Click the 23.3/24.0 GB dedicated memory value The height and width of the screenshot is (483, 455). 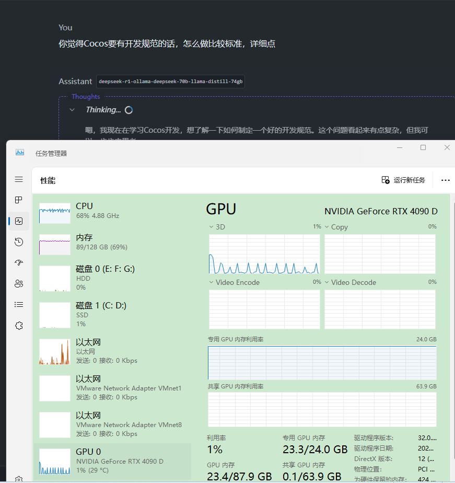click(315, 450)
